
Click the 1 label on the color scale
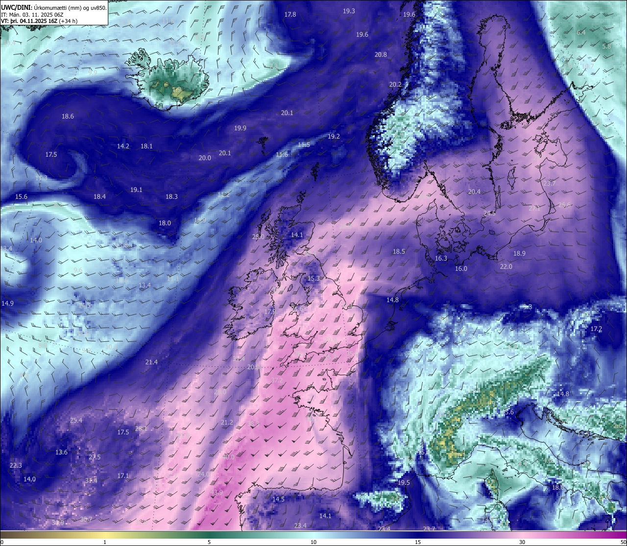coord(105,542)
